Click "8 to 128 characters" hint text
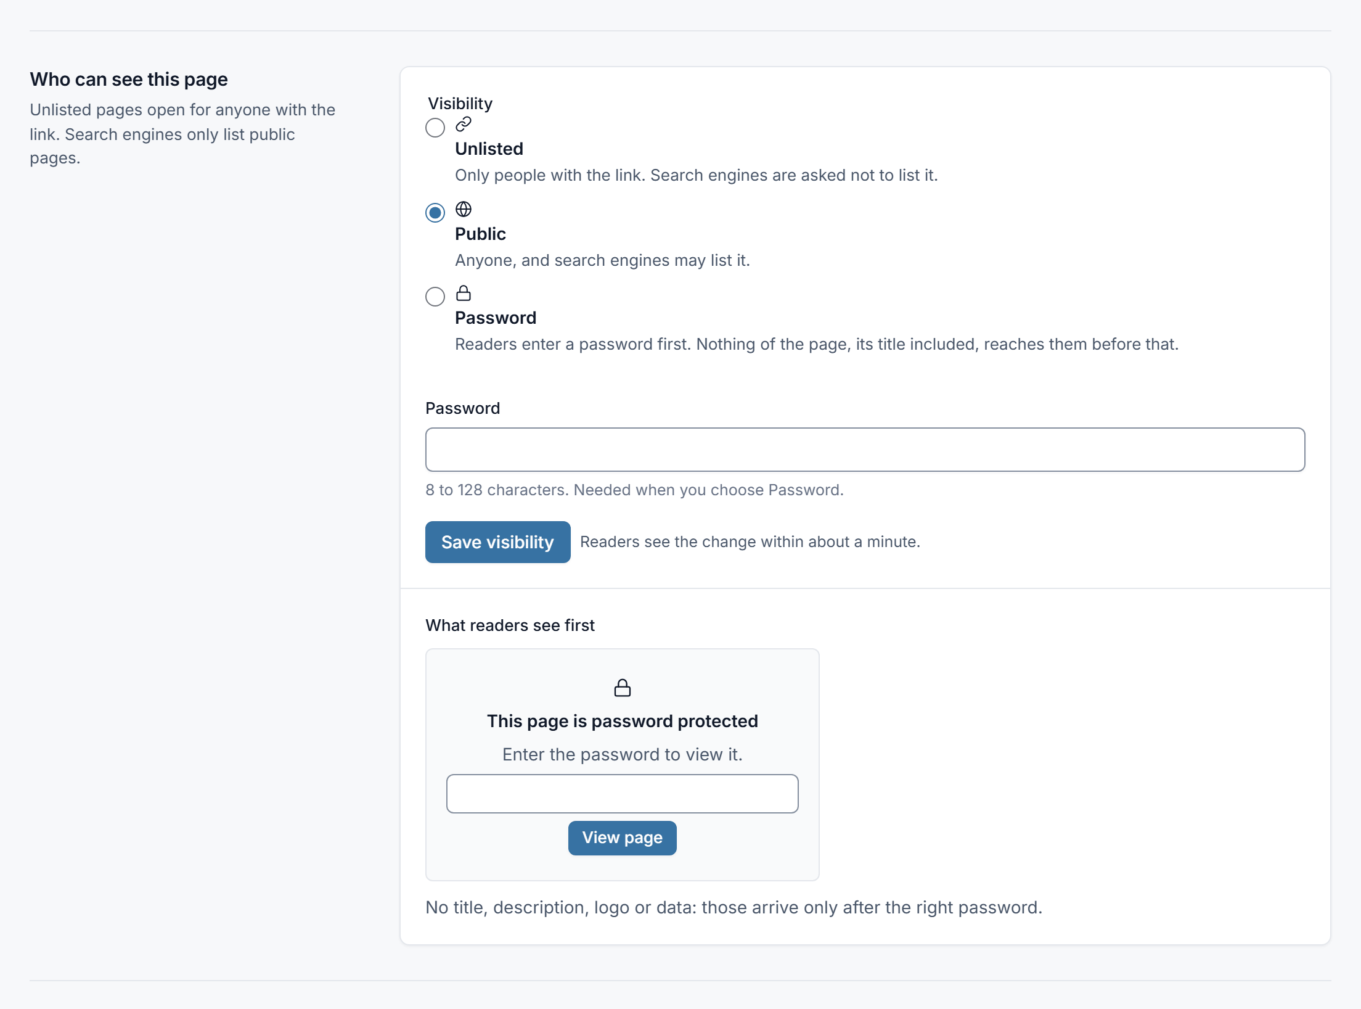 634,490
